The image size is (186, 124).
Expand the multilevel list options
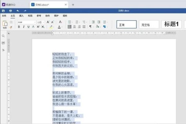(86, 22)
